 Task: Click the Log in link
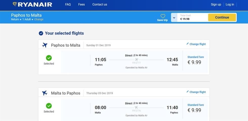[x=230, y=5]
